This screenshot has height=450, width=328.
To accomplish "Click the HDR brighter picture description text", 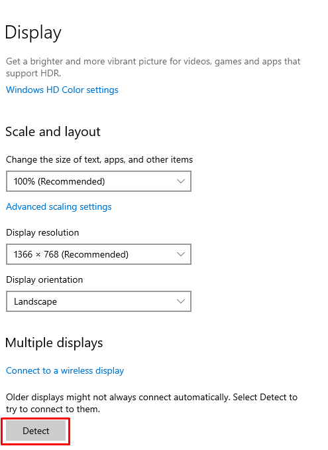I will (153, 67).
